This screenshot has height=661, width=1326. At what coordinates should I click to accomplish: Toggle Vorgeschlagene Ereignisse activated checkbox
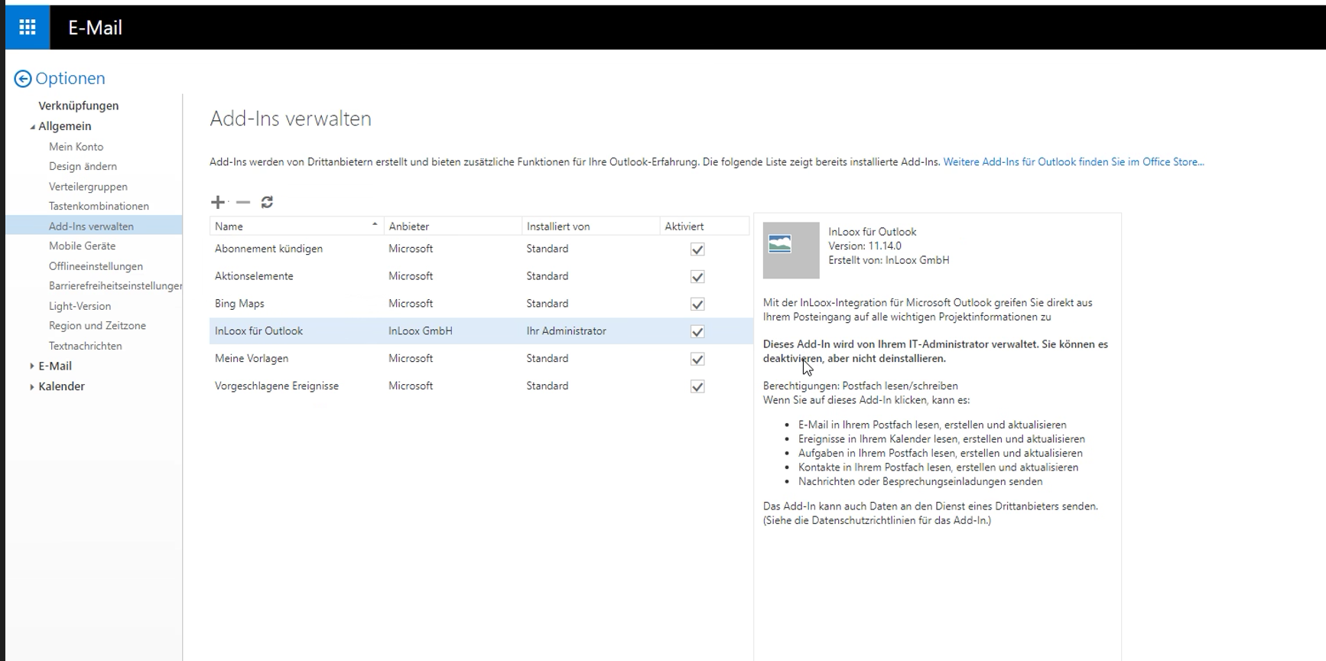pos(697,387)
